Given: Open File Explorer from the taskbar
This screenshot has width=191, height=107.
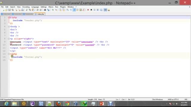Looking at the screenshot, I should pos(15,104).
